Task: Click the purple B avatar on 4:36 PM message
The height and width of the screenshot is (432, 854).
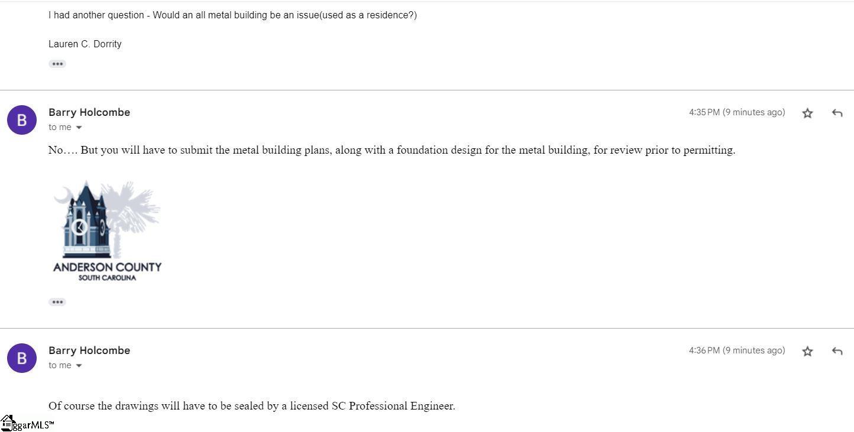Action: pyautogui.click(x=22, y=358)
